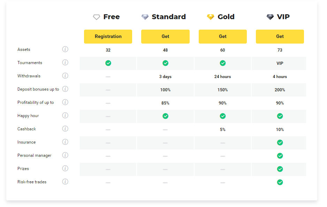Click the VIP text in Tournaments row
This screenshot has width=327, height=207.
pos(280,63)
